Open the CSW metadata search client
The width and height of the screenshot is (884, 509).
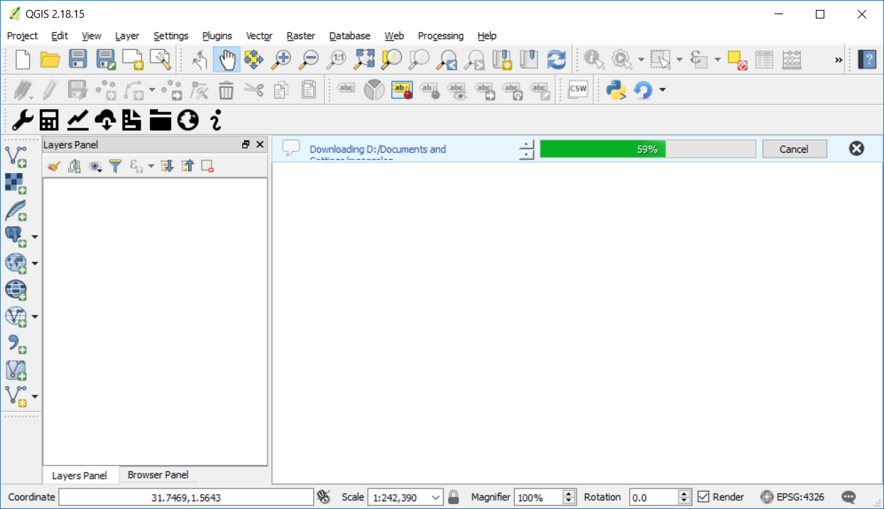pos(578,89)
